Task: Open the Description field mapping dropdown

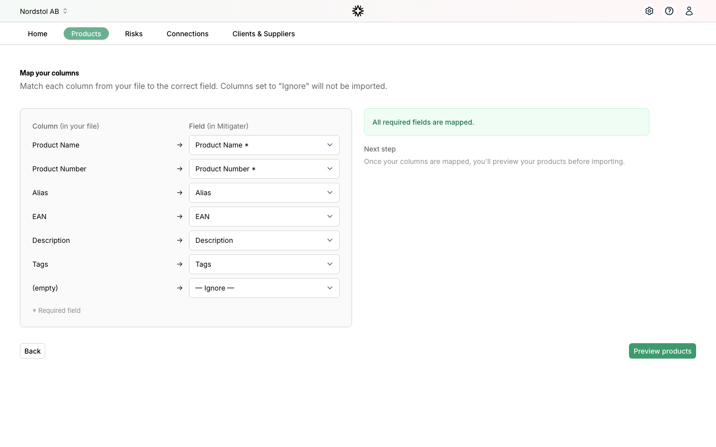Action: point(264,240)
